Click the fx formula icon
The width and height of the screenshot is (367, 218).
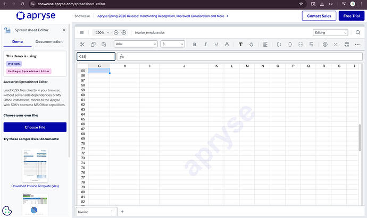(122, 56)
